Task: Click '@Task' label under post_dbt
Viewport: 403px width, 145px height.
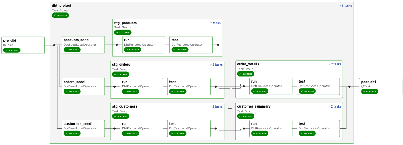Action: 366,86
